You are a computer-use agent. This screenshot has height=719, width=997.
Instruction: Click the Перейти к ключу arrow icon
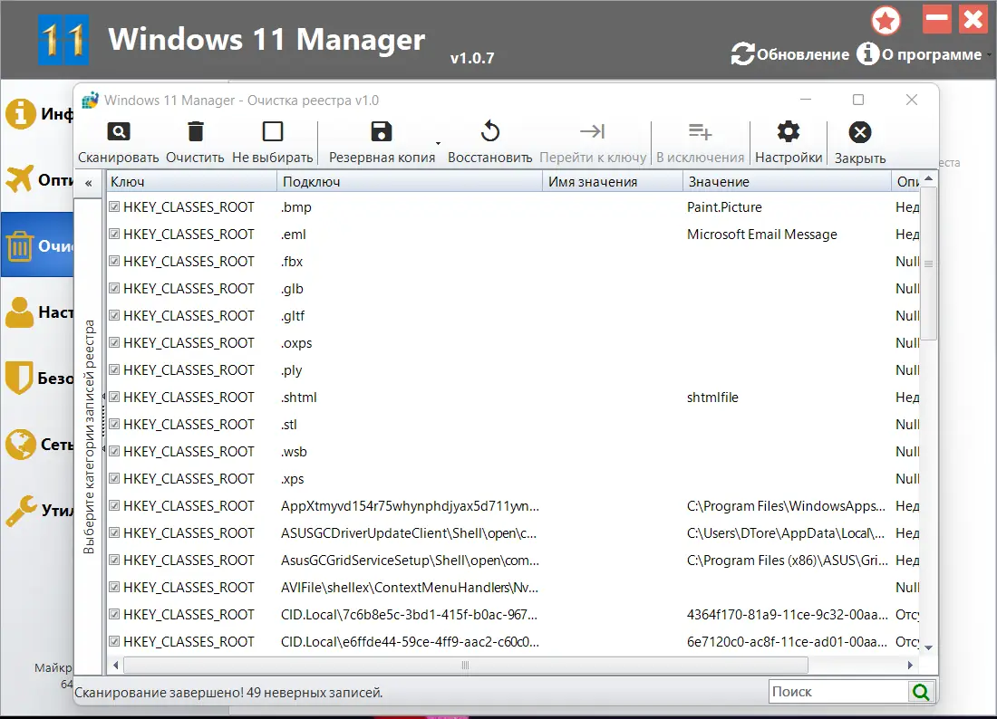tap(593, 131)
